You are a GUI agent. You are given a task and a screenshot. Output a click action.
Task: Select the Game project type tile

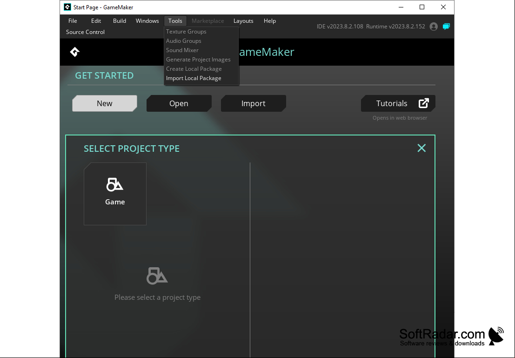(115, 194)
